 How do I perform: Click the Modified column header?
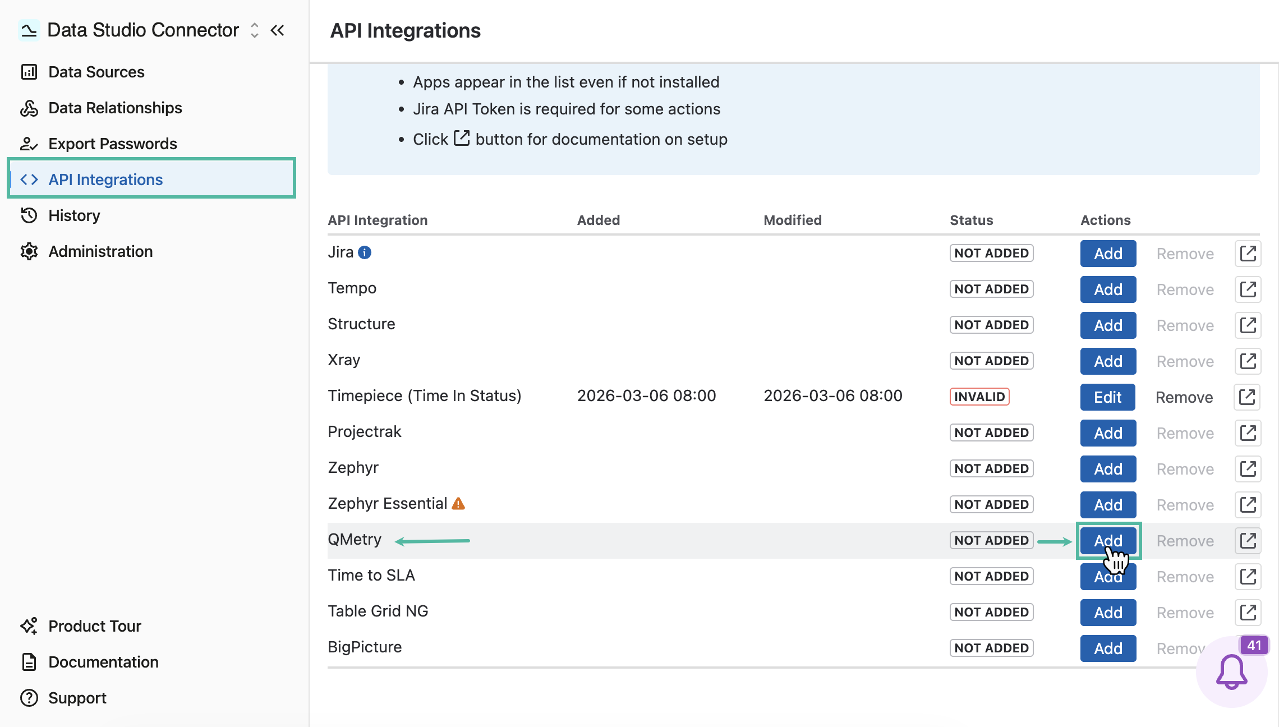pyautogui.click(x=792, y=220)
